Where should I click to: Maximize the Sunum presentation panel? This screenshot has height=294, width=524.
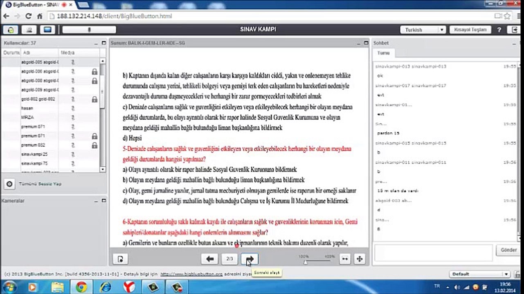[366, 43]
